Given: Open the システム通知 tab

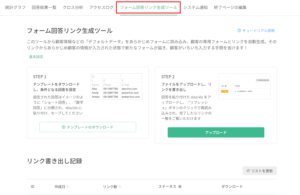Looking at the screenshot, I should tap(196, 7).
